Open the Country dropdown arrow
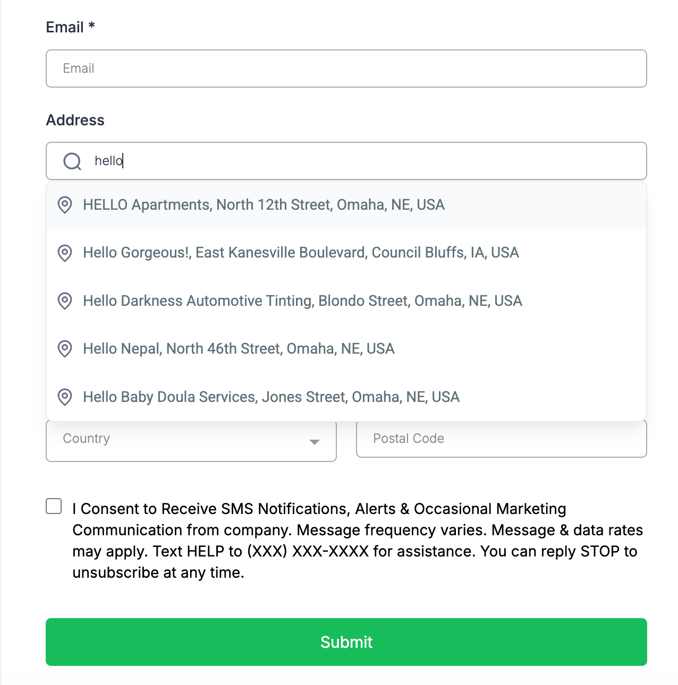678x685 pixels. click(x=315, y=442)
